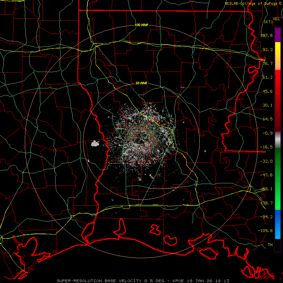283x283 pixels.
Task: Click the Super-Resolution Base Velocity caption
Action: point(143,281)
